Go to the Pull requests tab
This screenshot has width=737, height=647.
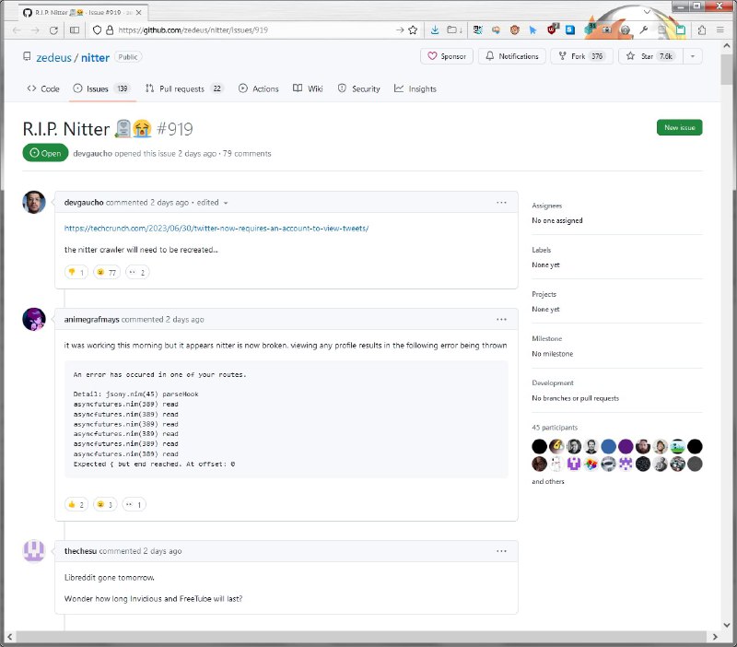[183, 88]
